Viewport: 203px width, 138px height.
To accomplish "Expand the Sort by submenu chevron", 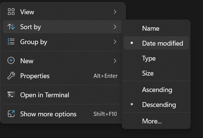I will coord(115,27).
